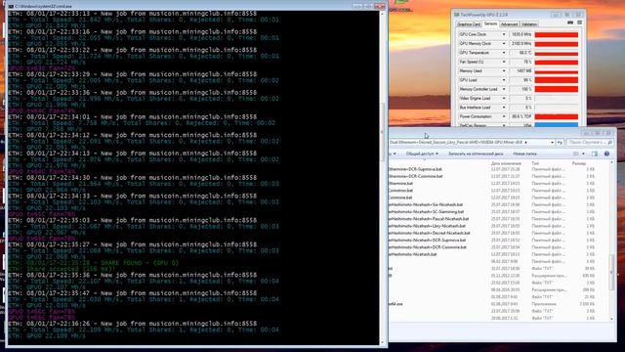
Task: Select Nicehash+DCR-Coinmine.bat file
Action: point(428,247)
